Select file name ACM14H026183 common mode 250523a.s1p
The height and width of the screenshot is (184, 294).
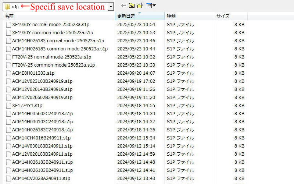[60, 49]
